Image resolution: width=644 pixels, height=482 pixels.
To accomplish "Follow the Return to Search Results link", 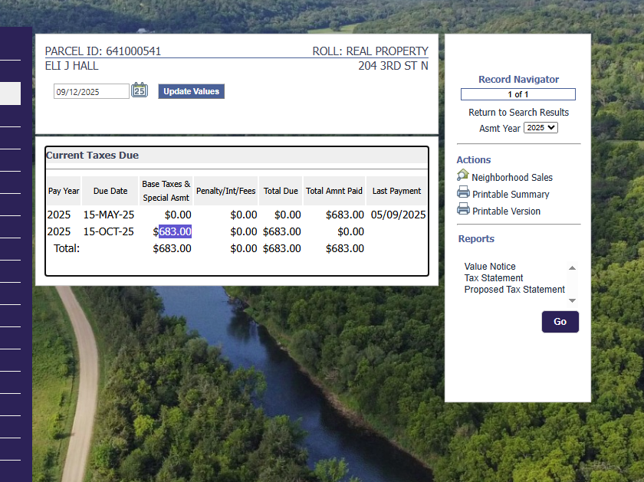I will 518,113.
